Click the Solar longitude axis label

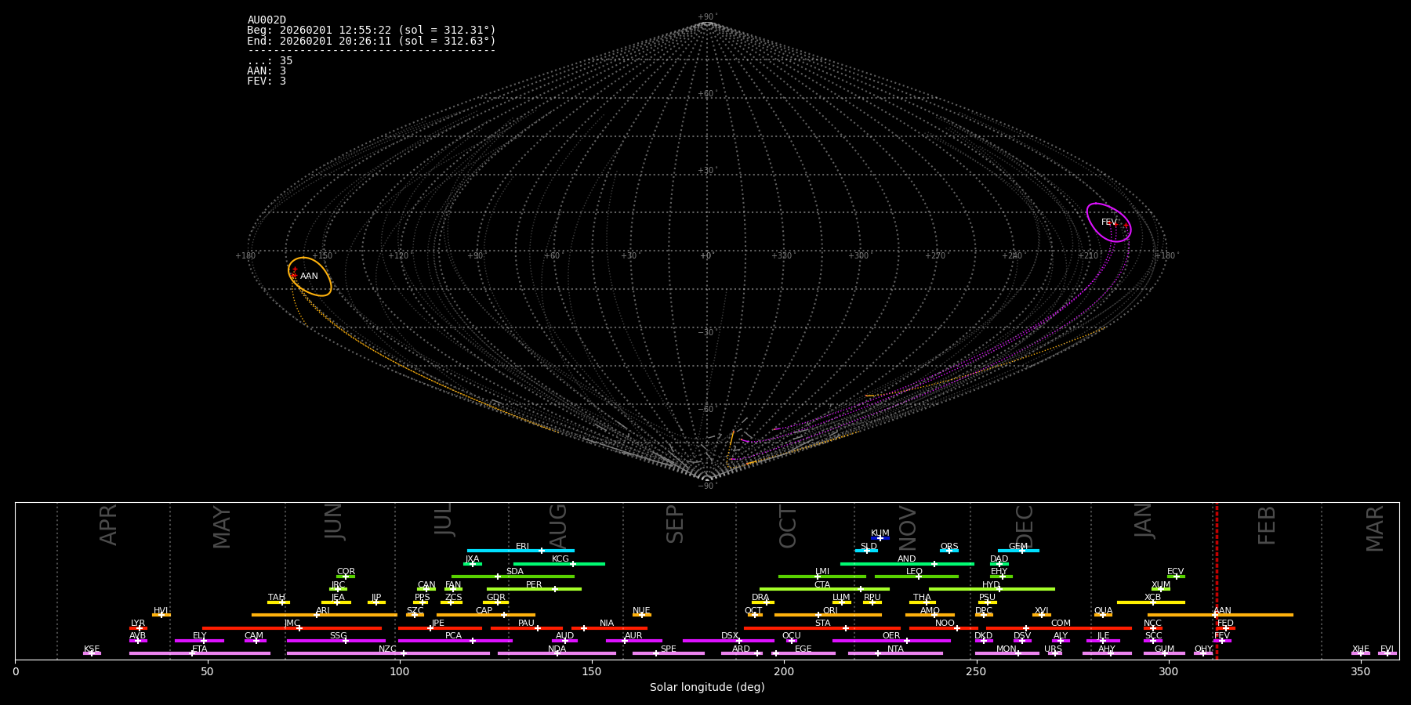pos(706,688)
